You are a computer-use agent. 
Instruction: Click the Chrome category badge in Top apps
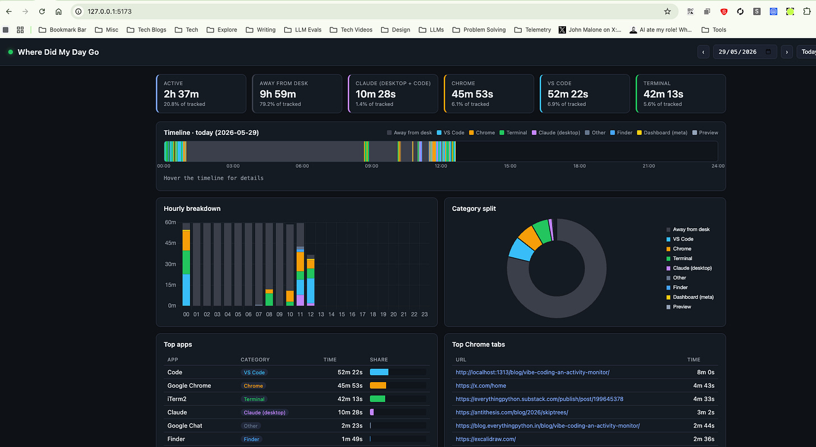pyautogui.click(x=253, y=386)
